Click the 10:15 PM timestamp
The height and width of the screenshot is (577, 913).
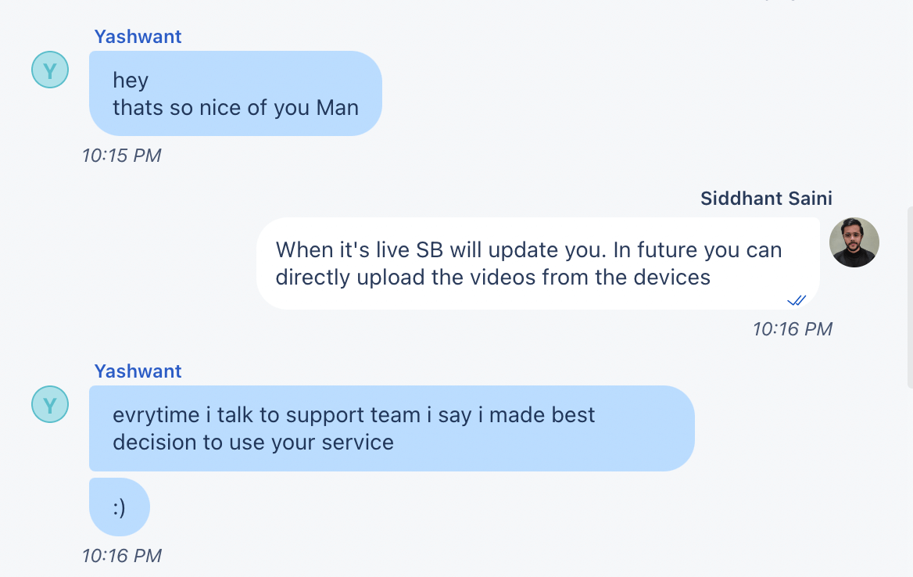click(x=121, y=156)
